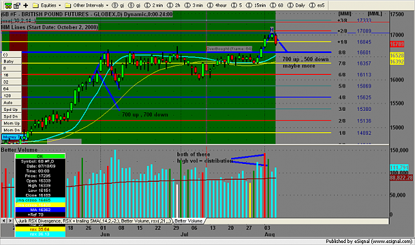
Task: Click the [MMI] column header
Action: [345, 14]
